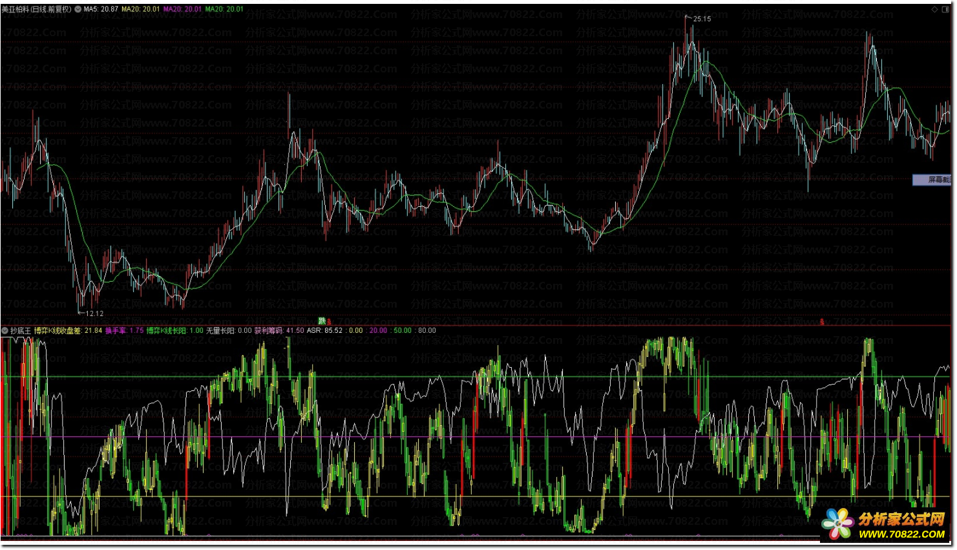Select magenta MA20: 20.01 label
957x550 pixels.
coord(183,9)
